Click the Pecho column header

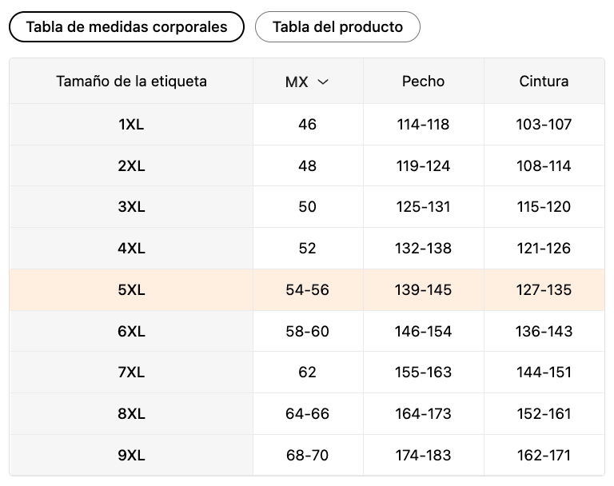(423, 81)
